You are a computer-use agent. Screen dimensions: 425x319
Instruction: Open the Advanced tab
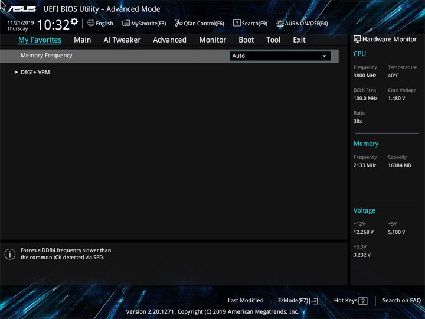[169, 40]
